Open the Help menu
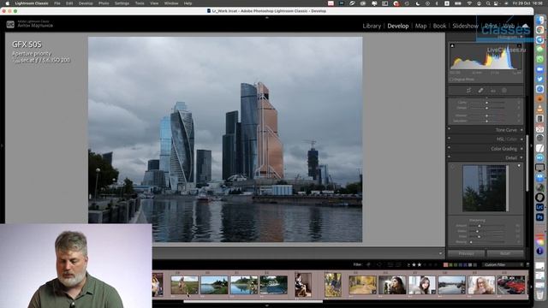548x308 pixels. [x=188, y=3]
